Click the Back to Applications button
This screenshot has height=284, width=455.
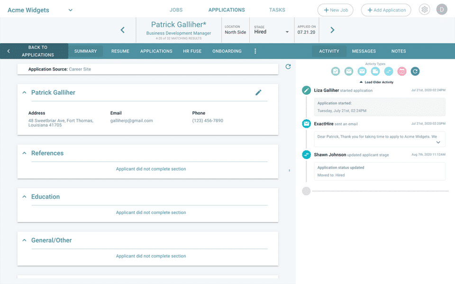pyautogui.click(x=34, y=51)
